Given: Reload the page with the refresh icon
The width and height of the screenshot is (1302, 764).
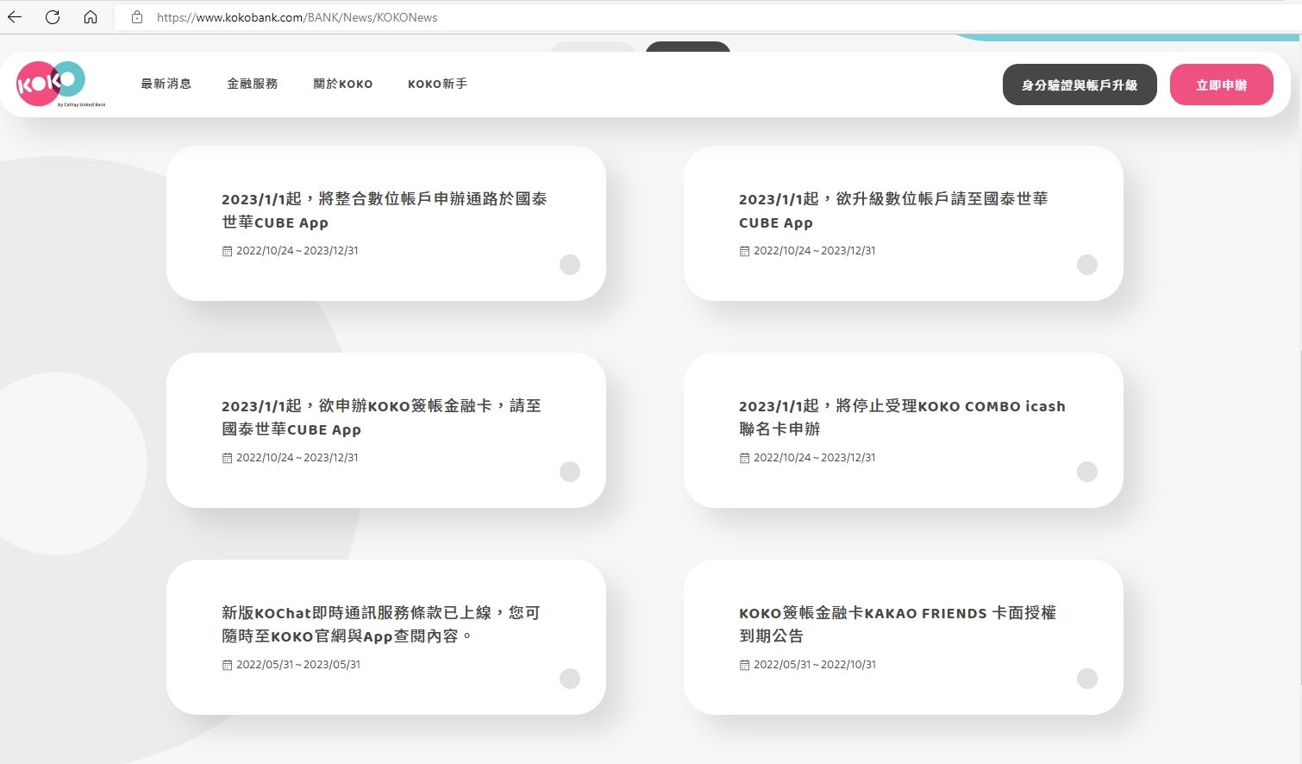Looking at the screenshot, I should pos(53,17).
